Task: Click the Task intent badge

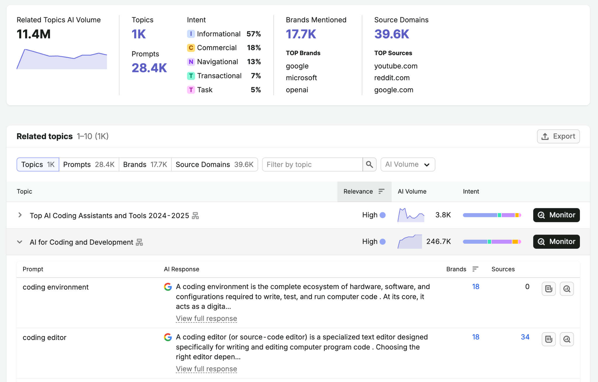Action: (191, 90)
